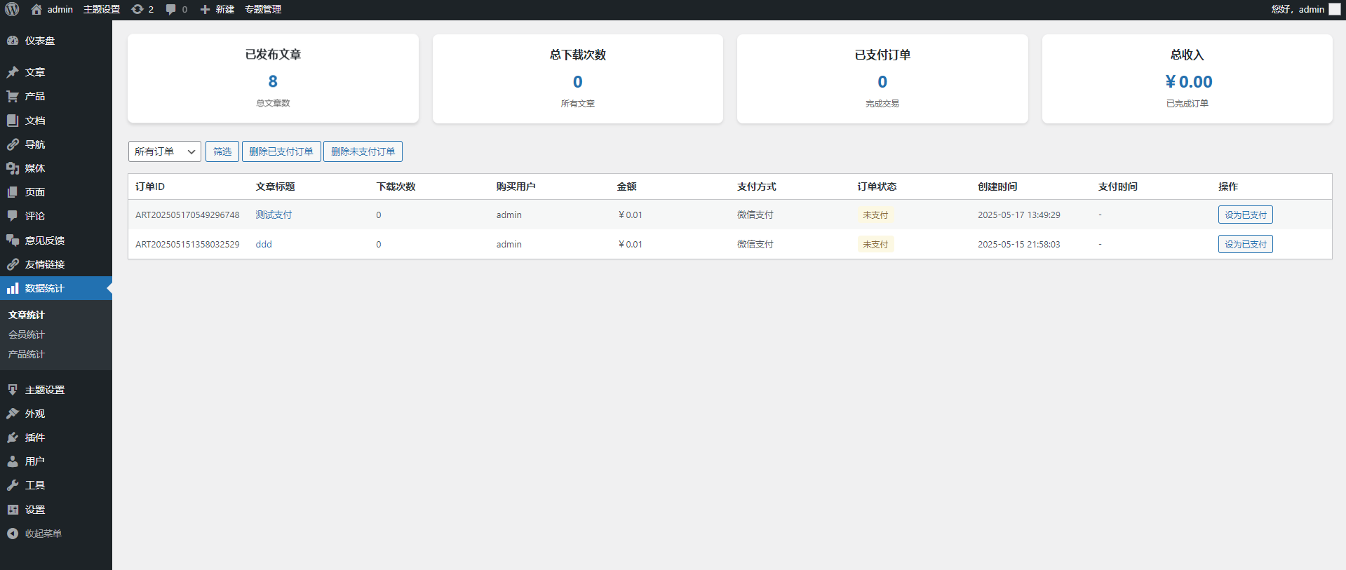Image resolution: width=1346 pixels, height=570 pixels.
Task: Click the 友情链接 chain icon
Action: (13, 264)
